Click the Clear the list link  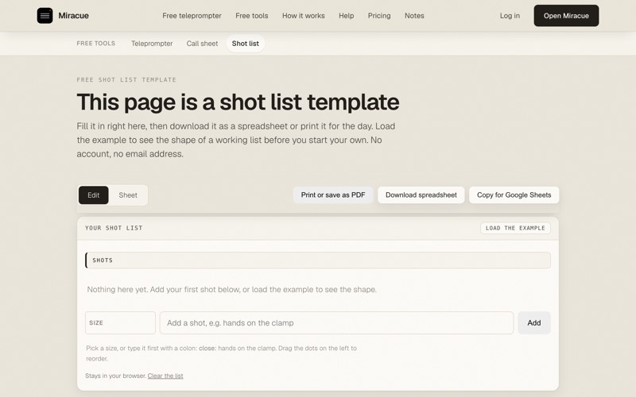[165, 376]
